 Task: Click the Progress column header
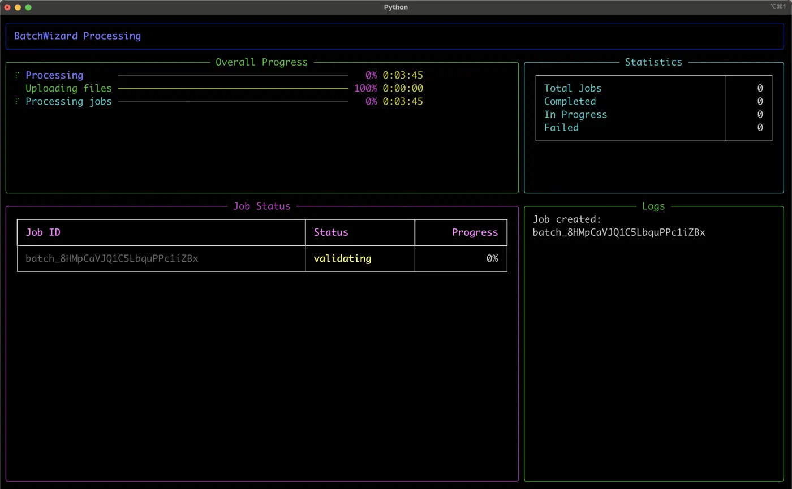point(475,232)
